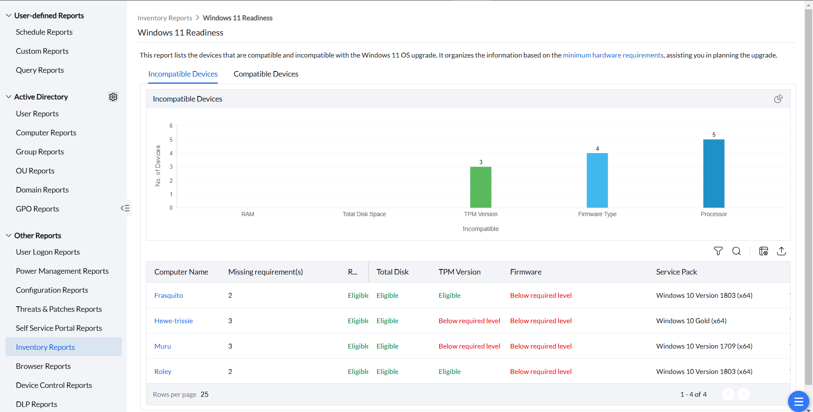Open the minimum hardware requirements link
Viewport: 813px width, 412px height.
click(613, 55)
